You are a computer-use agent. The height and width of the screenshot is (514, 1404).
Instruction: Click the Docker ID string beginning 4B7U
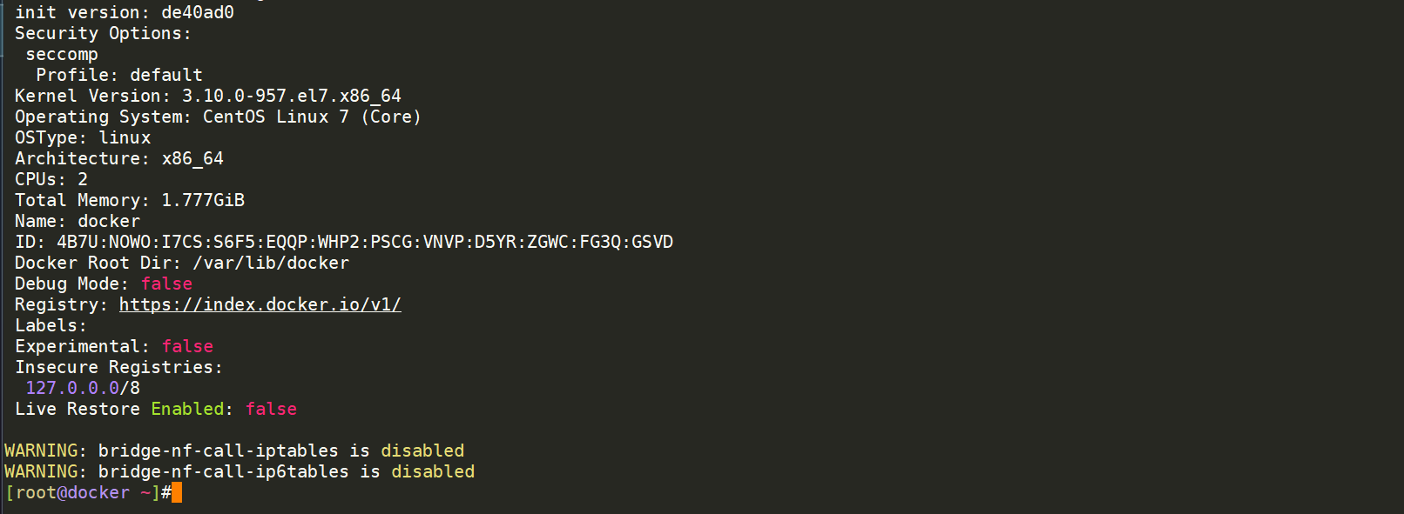tap(365, 242)
